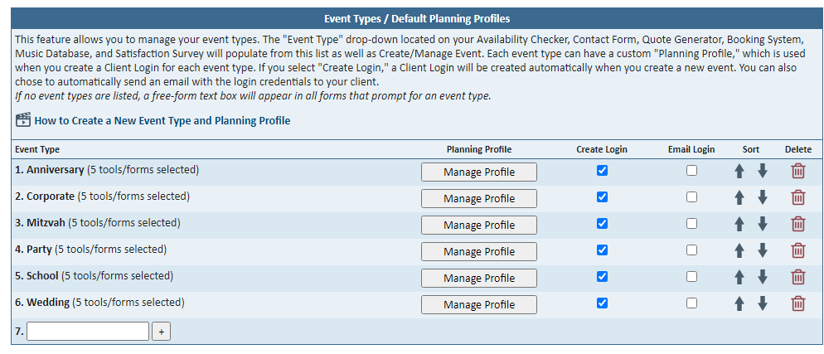Click the video clapperboard icon
Screen dimensions: 824x354
tap(23, 120)
